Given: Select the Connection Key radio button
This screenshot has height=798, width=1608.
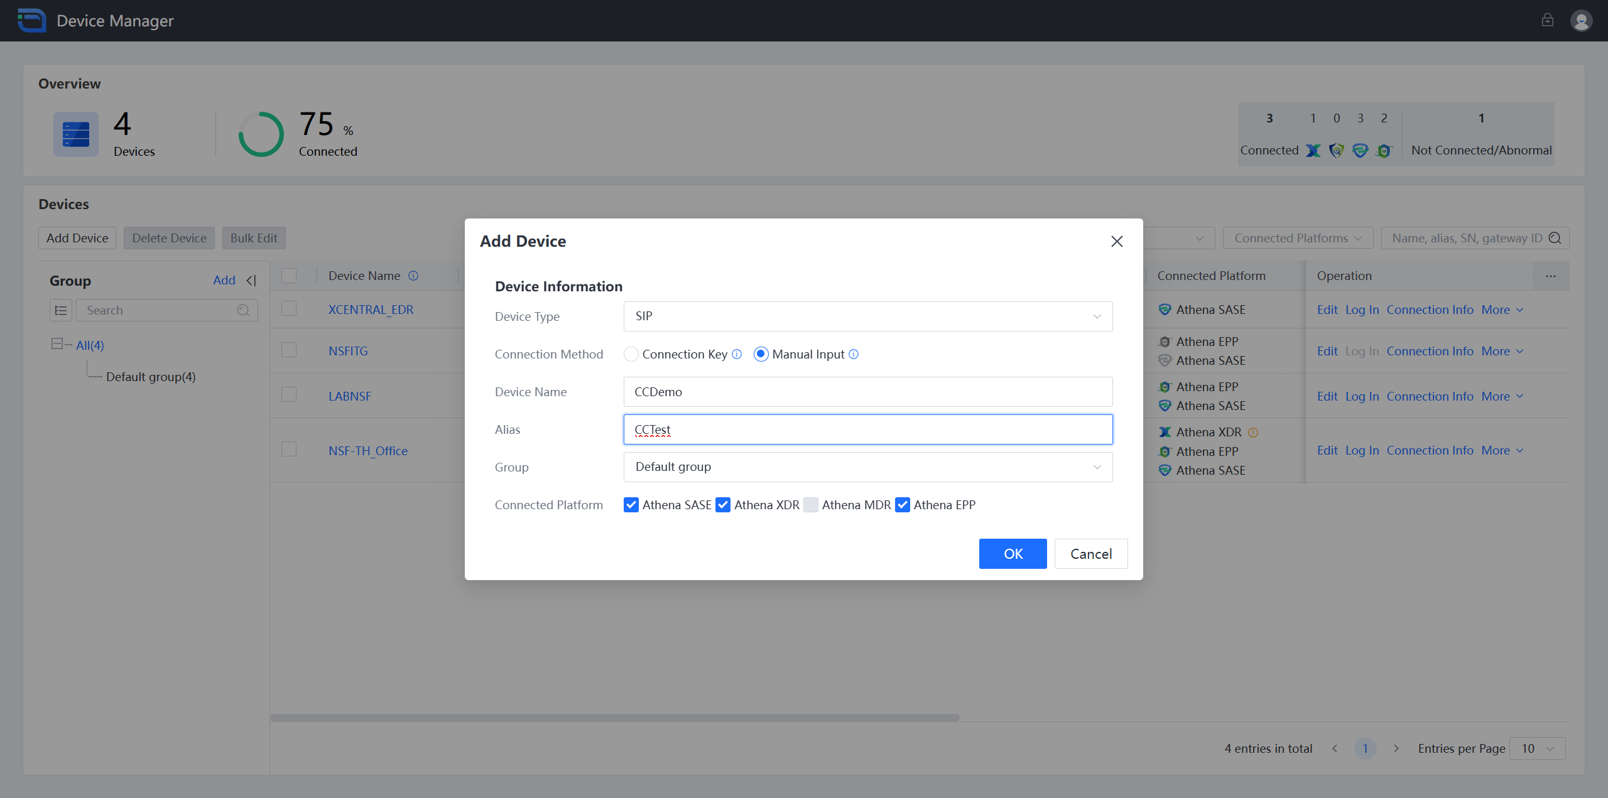Looking at the screenshot, I should click(631, 354).
